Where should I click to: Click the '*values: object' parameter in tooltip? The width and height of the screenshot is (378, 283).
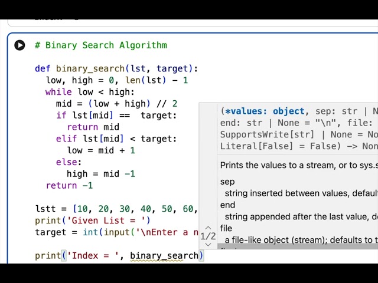click(x=265, y=111)
